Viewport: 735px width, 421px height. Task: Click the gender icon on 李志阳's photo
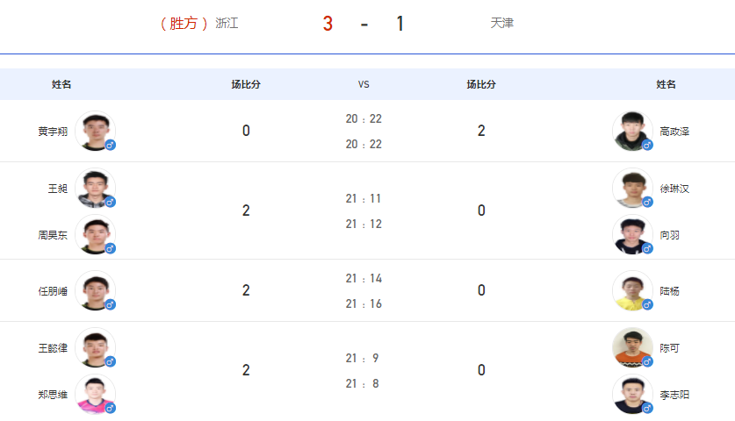(x=647, y=408)
